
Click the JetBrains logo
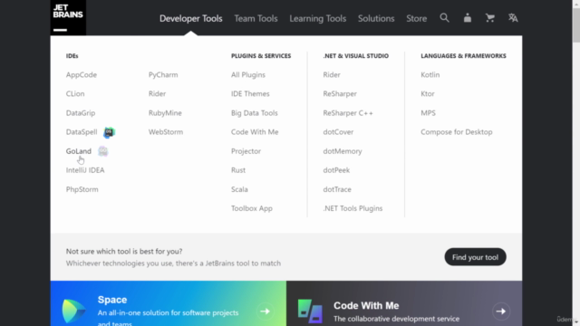click(68, 17)
